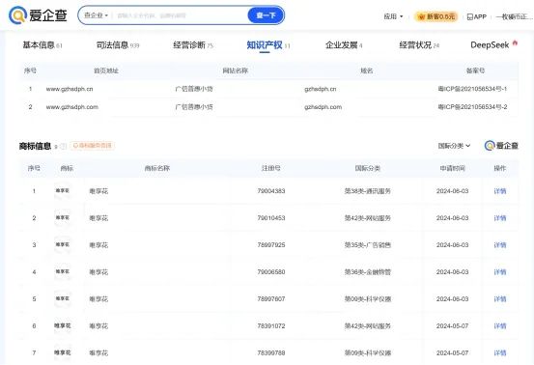Open trademark thumbnail in row 6

tap(63, 325)
